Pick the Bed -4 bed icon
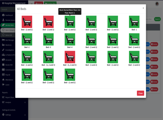This screenshot has height=120, width=163. [70, 39]
